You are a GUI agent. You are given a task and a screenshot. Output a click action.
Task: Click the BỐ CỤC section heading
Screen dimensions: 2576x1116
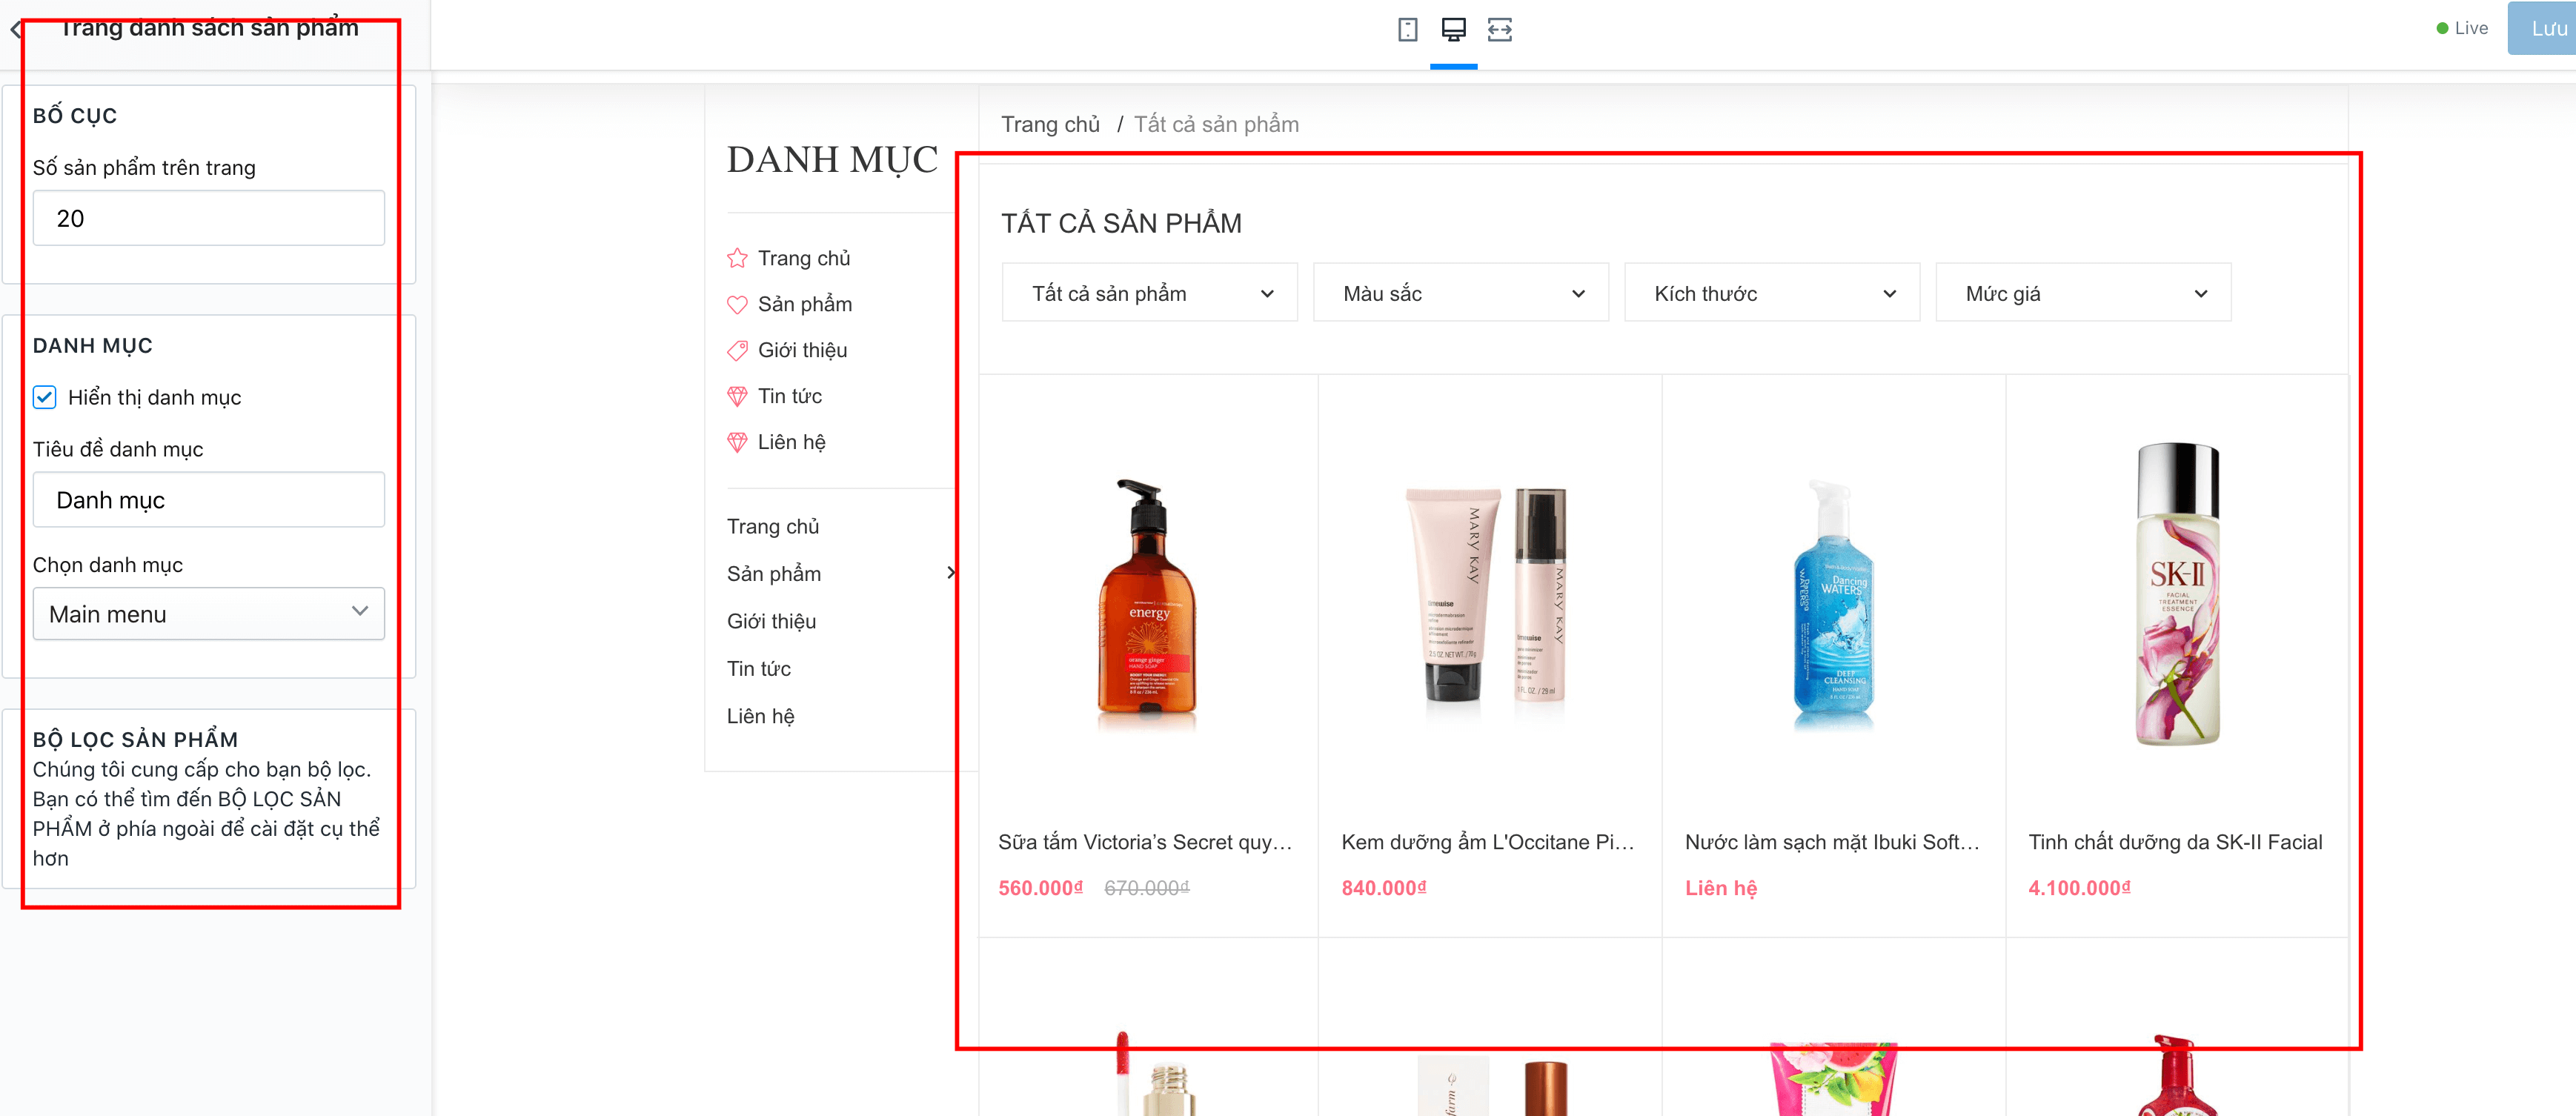pos(75,115)
